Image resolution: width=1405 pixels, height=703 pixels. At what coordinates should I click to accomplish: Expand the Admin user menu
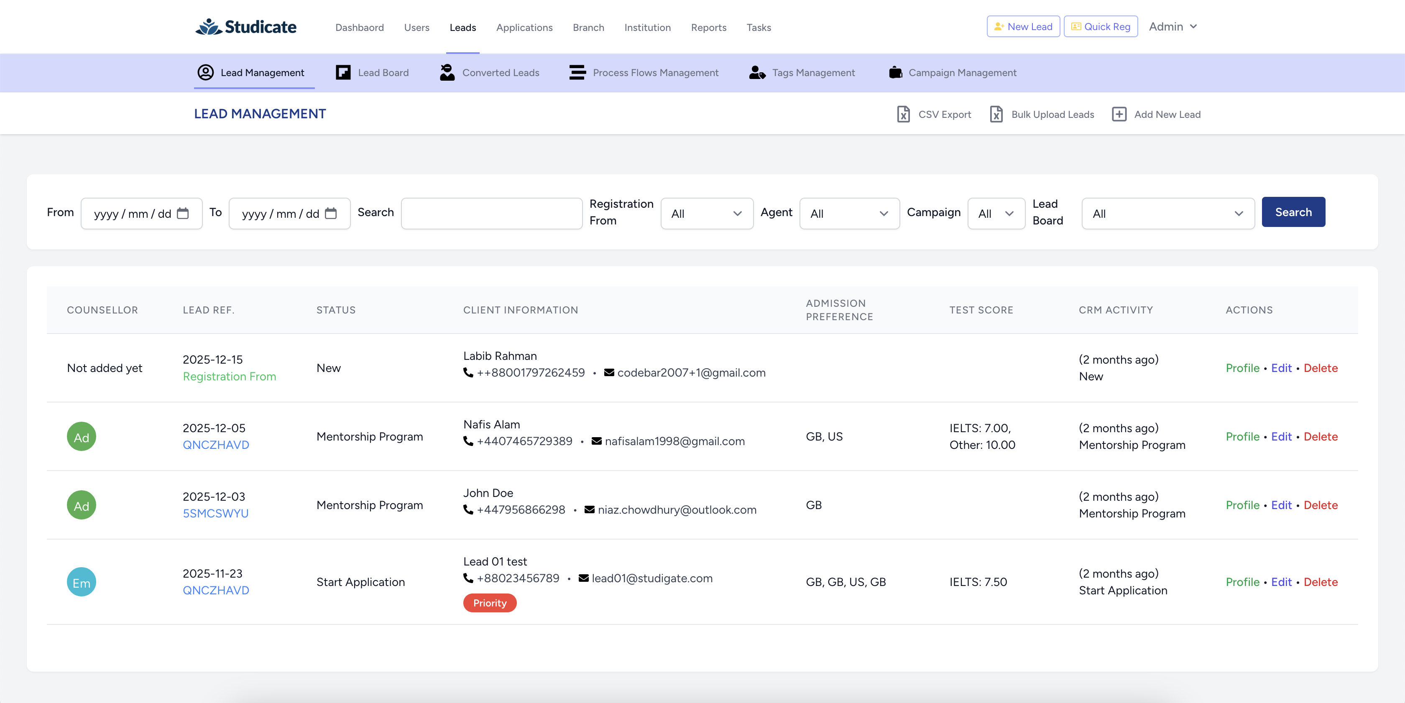(1173, 27)
